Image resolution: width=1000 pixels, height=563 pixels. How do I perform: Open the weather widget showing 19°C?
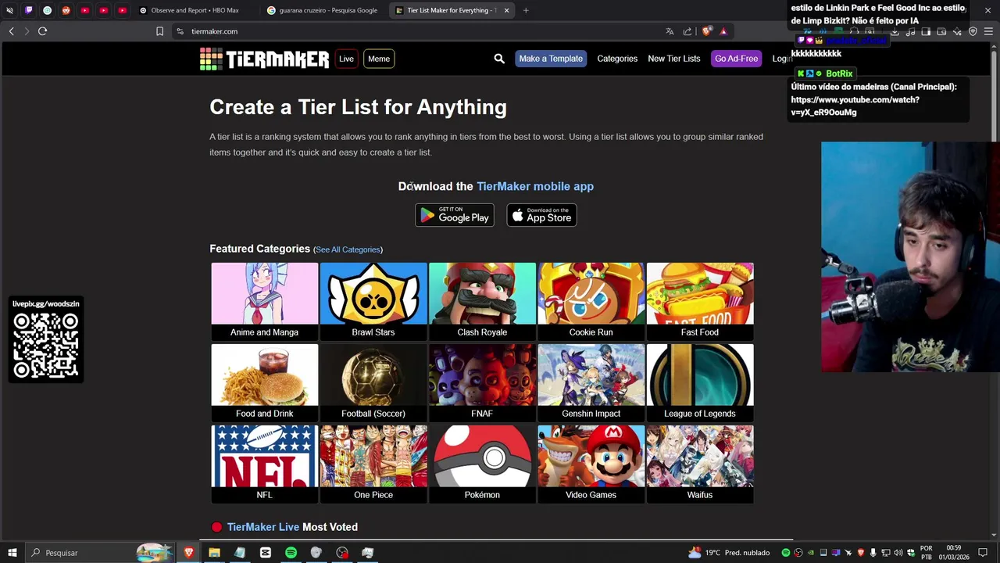coord(730,553)
